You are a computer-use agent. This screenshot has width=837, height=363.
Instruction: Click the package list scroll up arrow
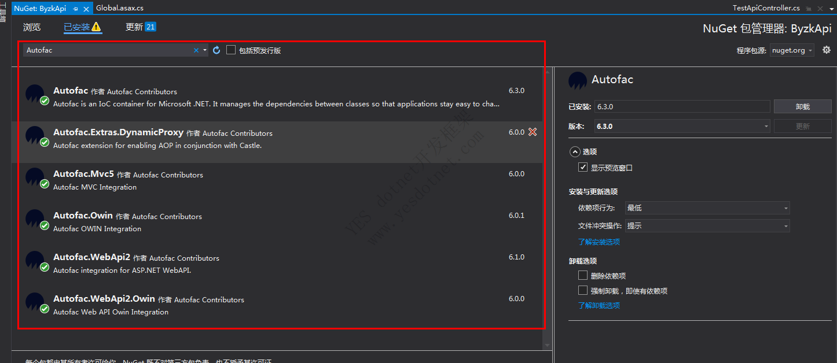(547, 72)
